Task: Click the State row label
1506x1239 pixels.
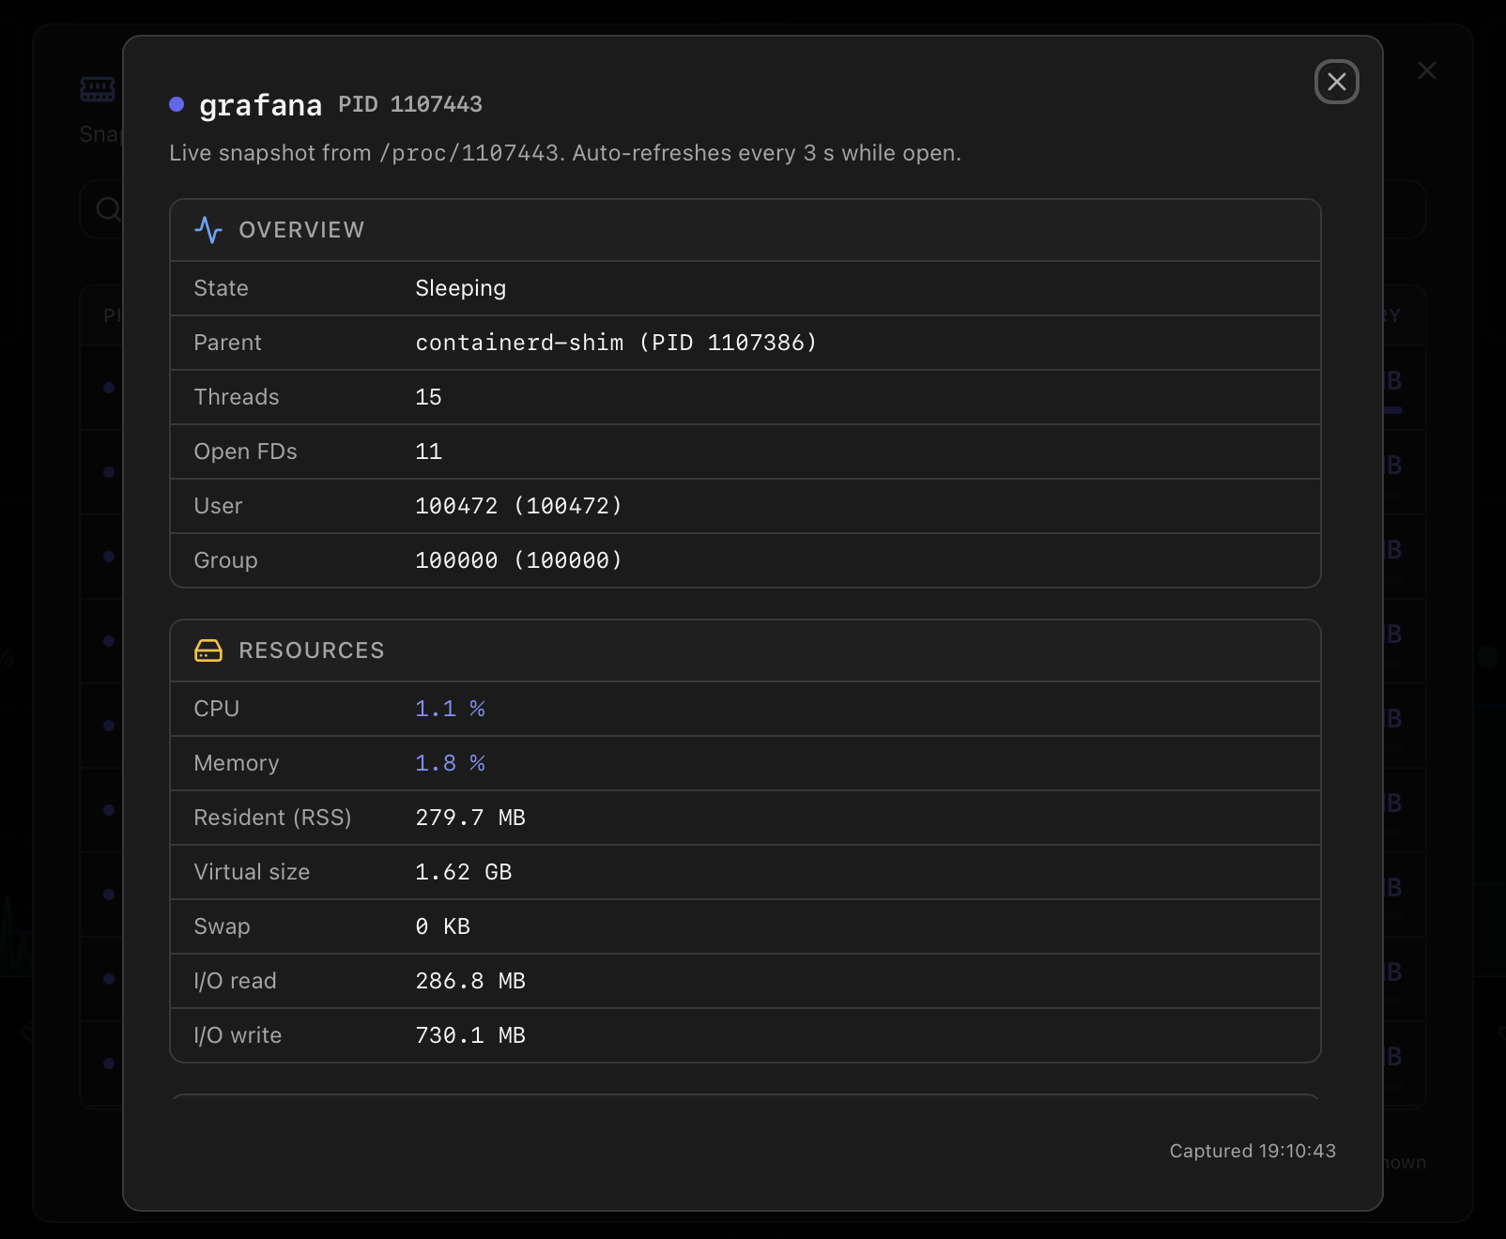Action: click(x=222, y=288)
